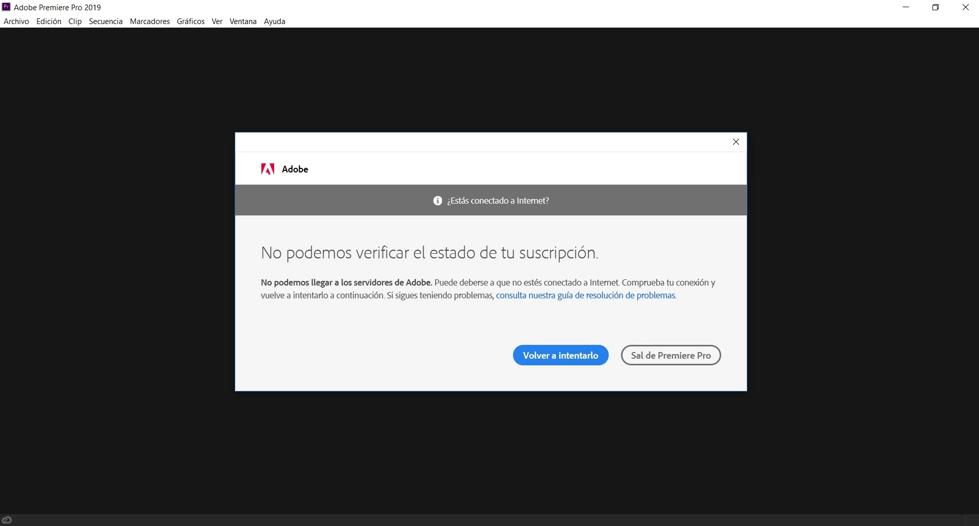979x526 pixels.
Task: Open the Gráficos menu
Action: point(191,21)
